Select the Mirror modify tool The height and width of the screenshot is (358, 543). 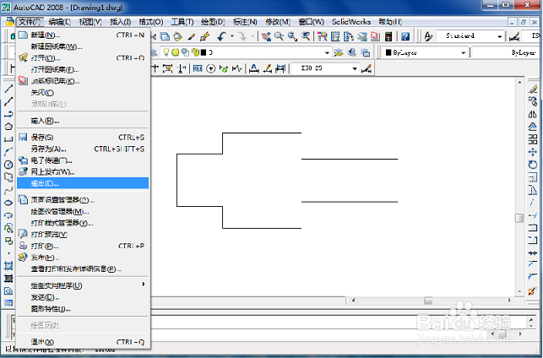pos(533,114)
